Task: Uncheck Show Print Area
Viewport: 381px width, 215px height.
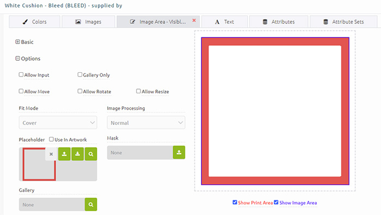Action: [235, 202]
